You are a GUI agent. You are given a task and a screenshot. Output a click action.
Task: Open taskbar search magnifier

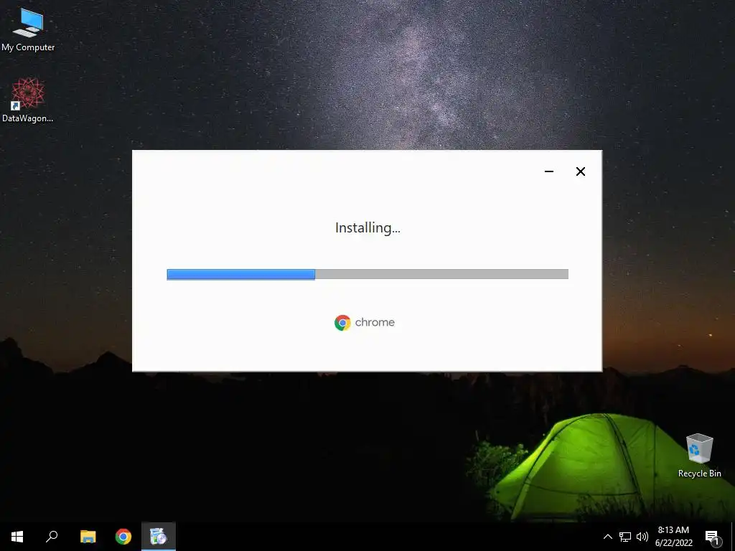[52, 537]
